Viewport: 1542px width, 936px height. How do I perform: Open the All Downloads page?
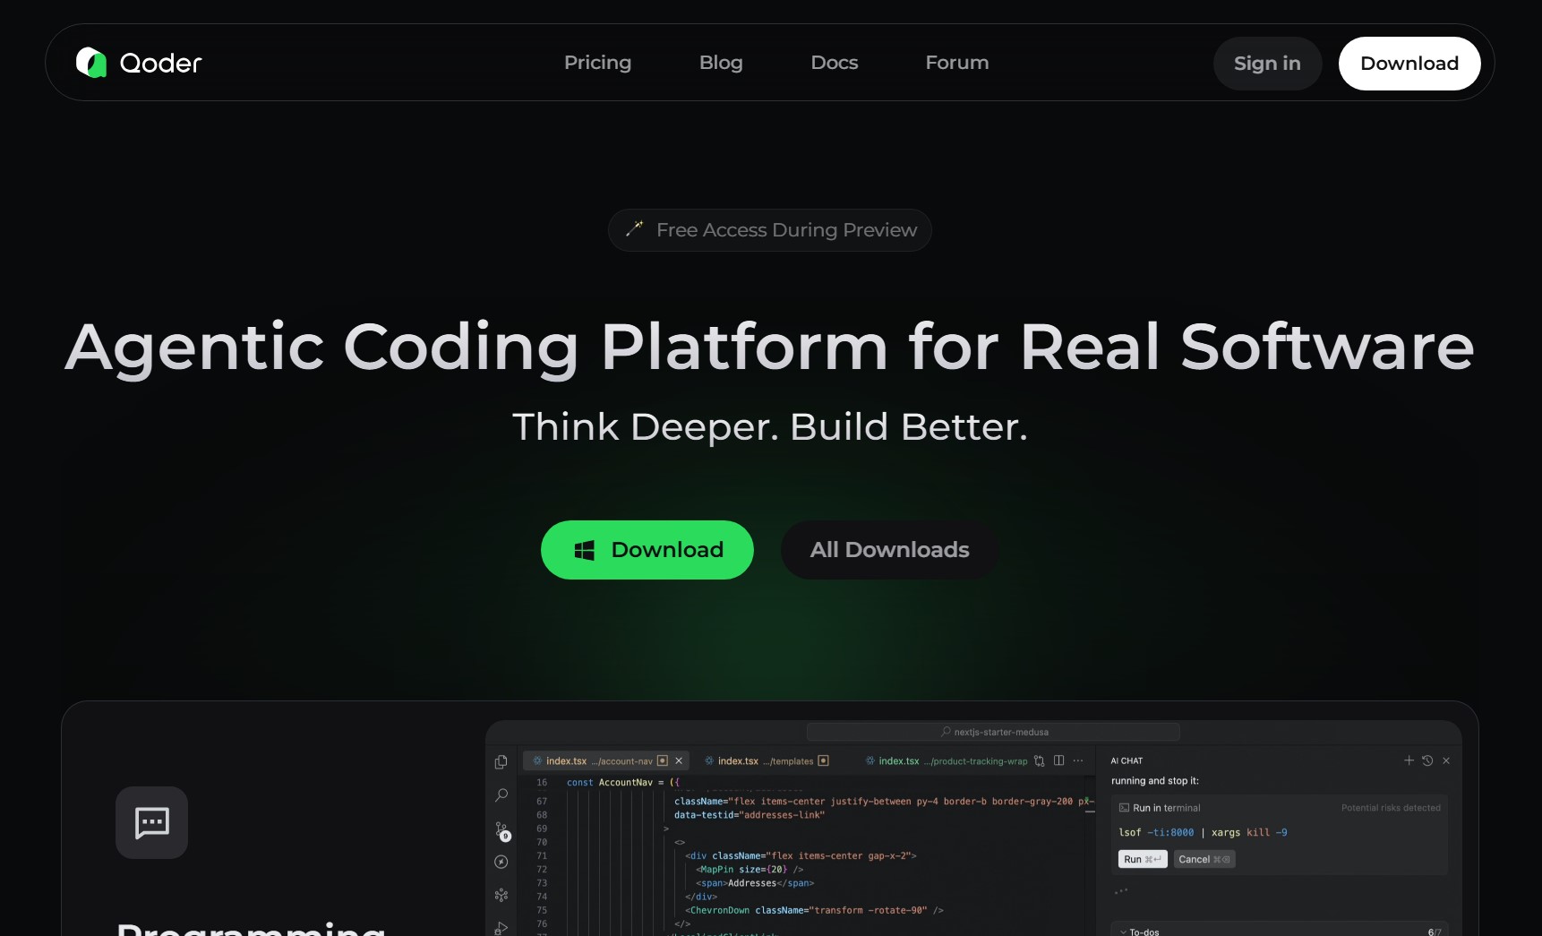point(890,550)
